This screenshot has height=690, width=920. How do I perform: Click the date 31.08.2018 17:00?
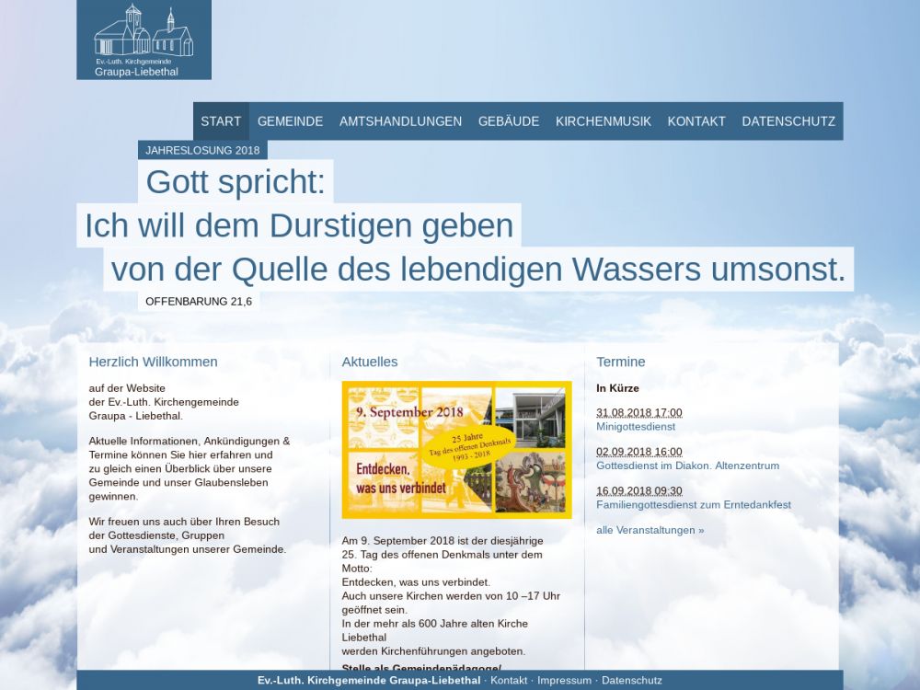tap(638, 413)
